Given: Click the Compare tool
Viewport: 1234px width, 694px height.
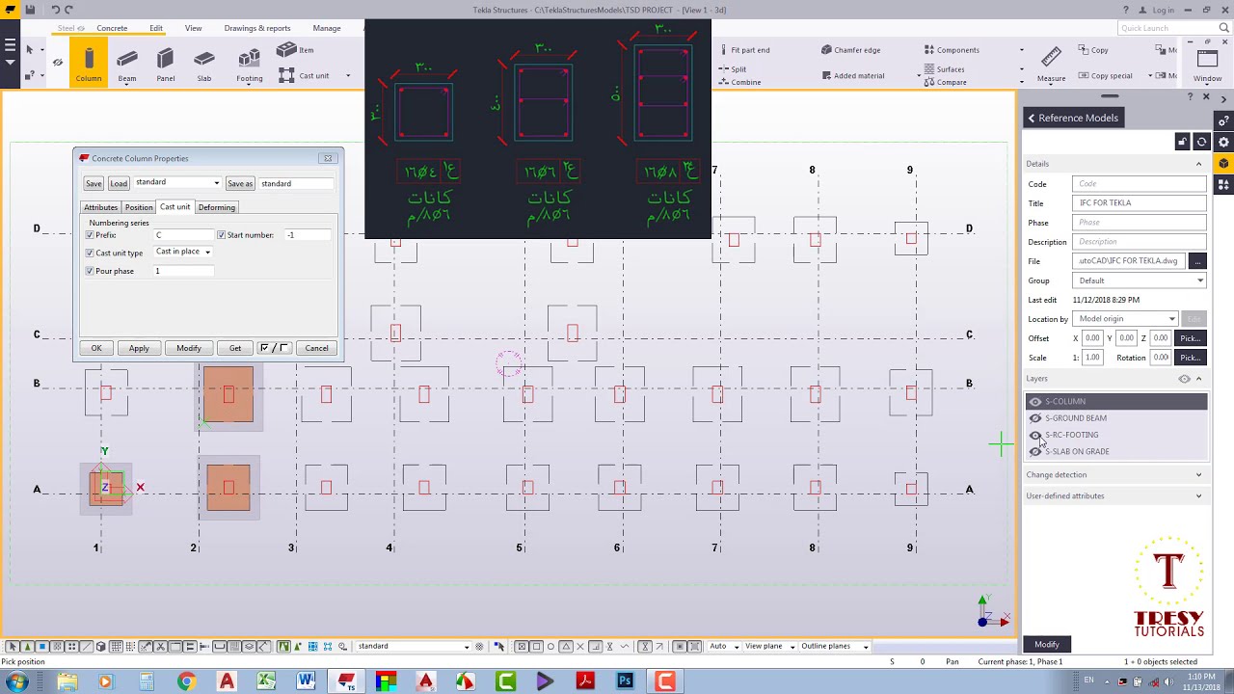Looking at the screenshot, I should point(944,82).
